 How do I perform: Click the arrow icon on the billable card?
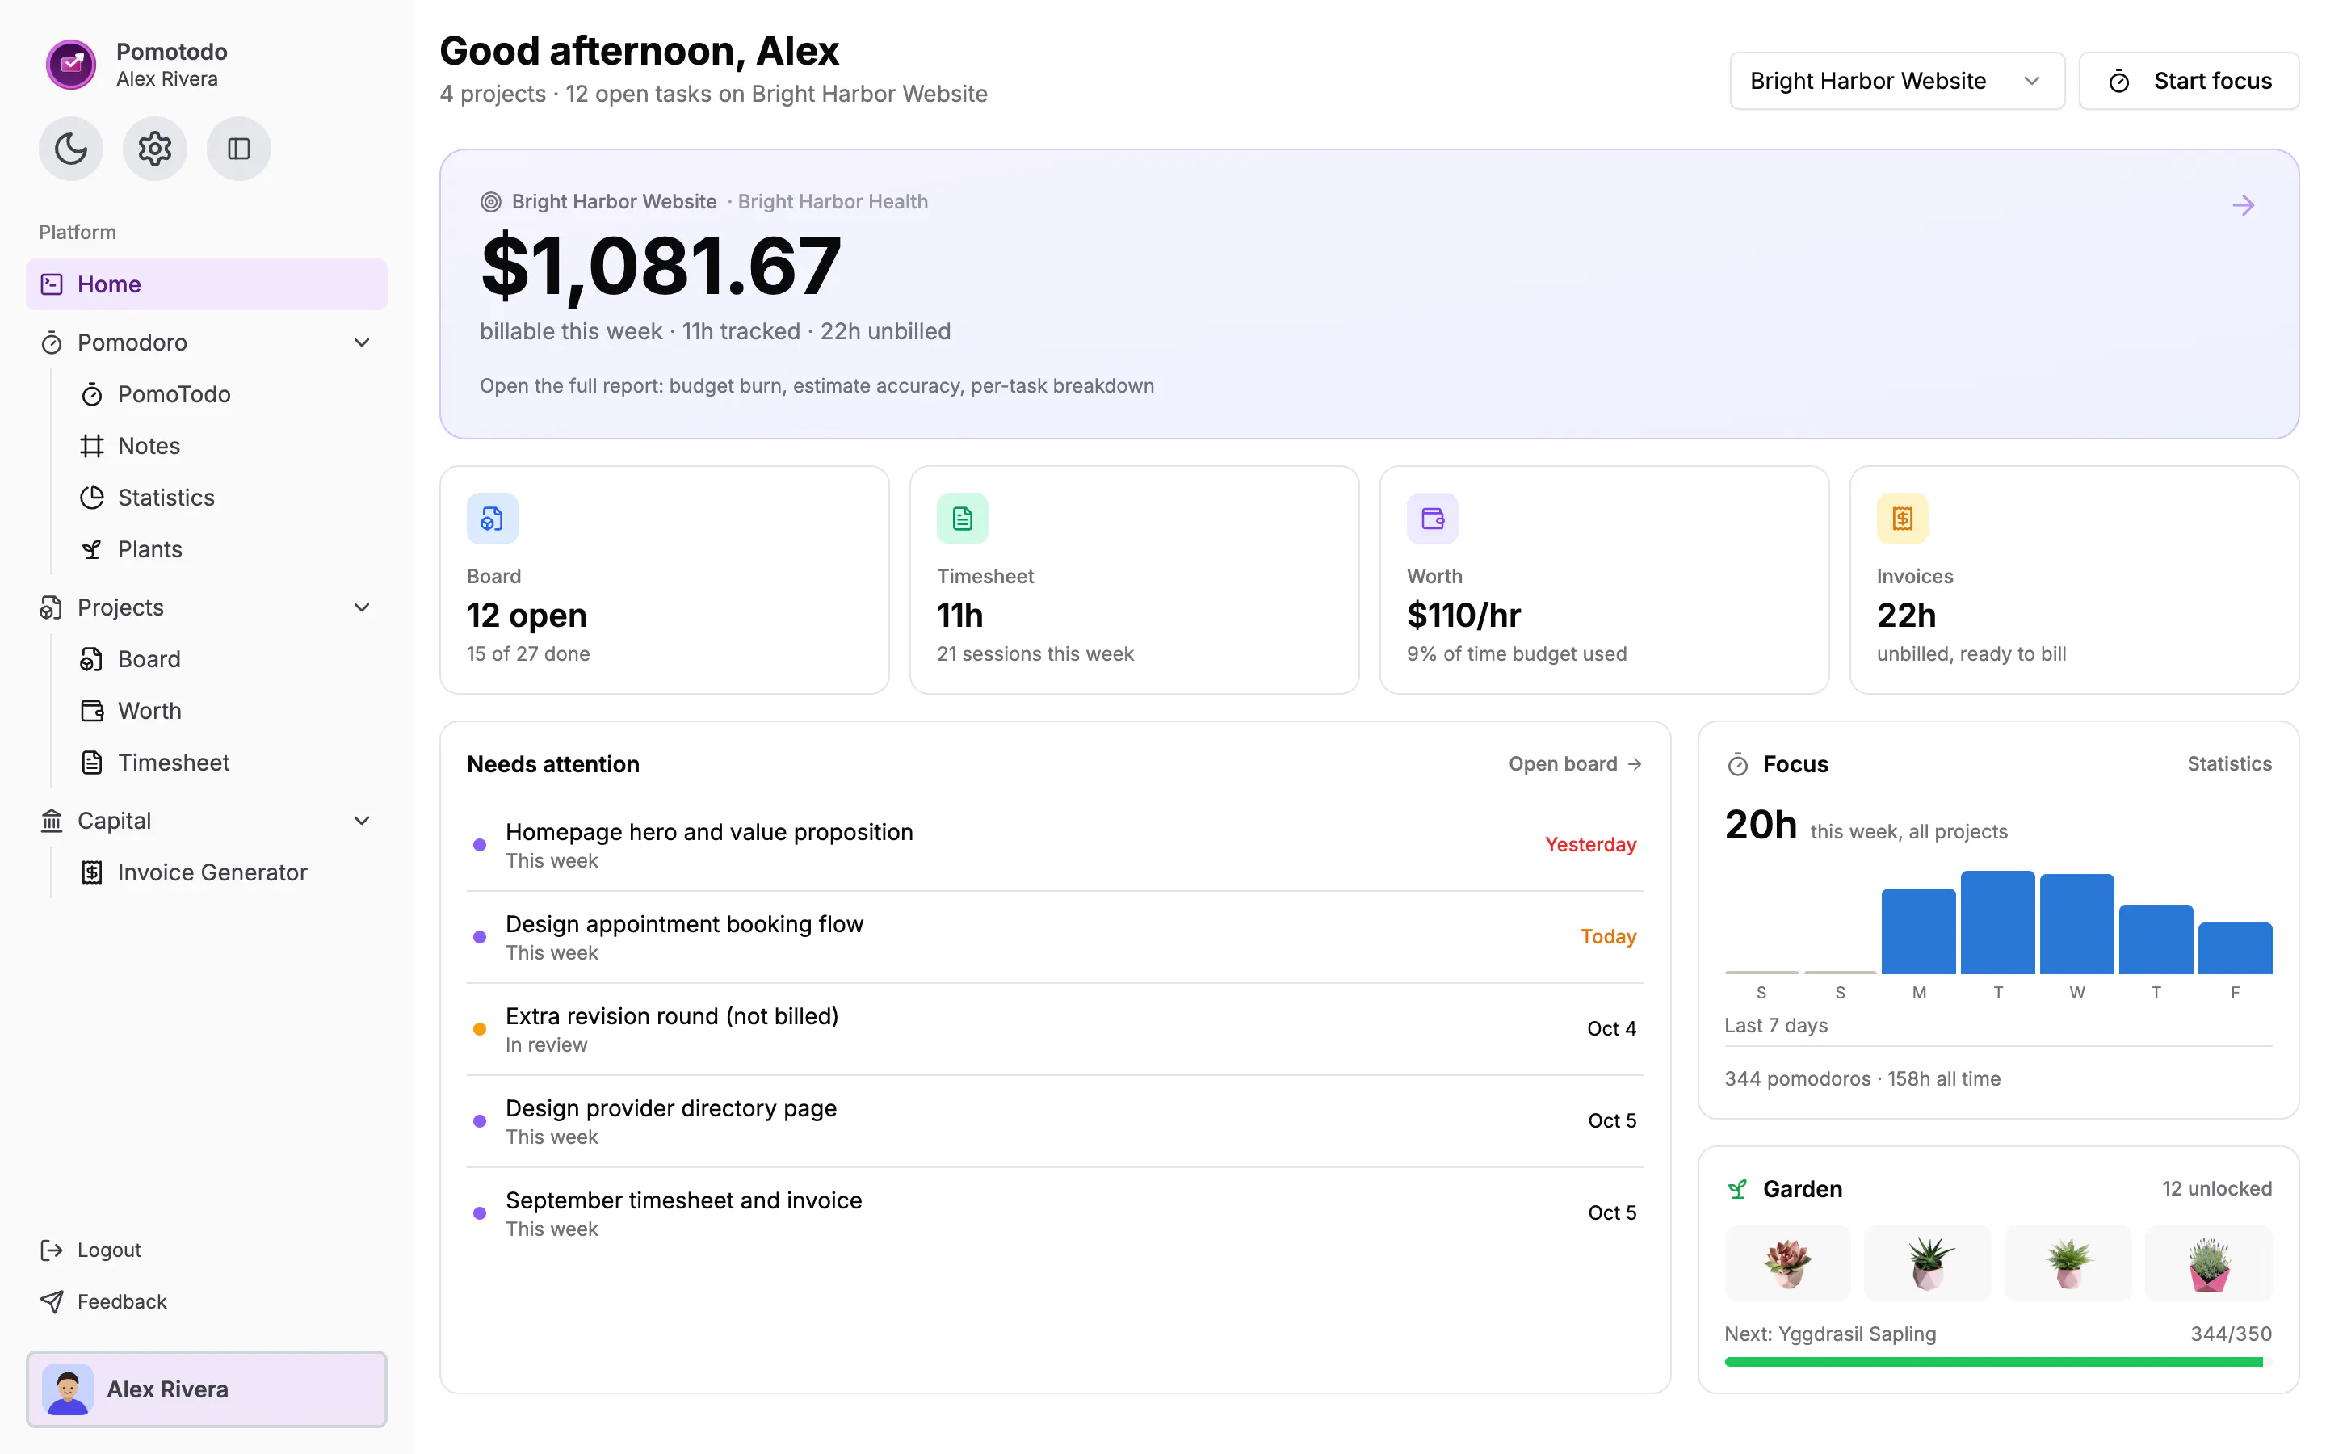(2242, 205)
